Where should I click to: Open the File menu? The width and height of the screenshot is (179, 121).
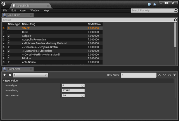coord(5,11)
